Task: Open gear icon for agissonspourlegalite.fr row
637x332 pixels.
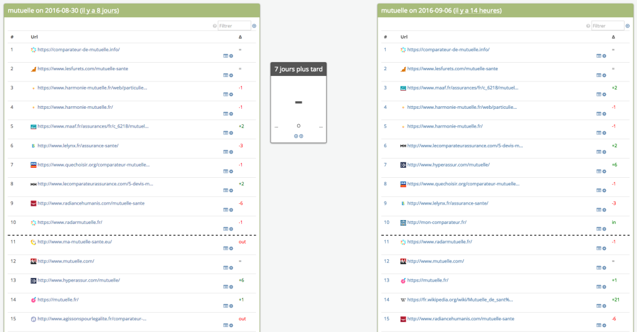Action: coord(231,325)
